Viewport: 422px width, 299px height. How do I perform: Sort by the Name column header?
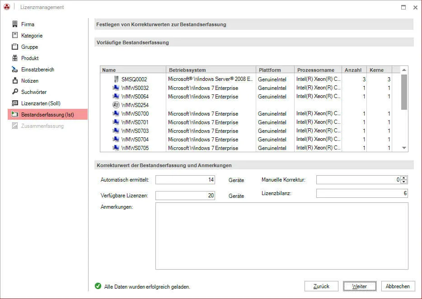(x=133, y=70)
